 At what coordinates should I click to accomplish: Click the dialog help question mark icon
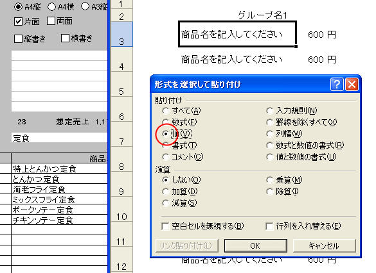pos(337,84)
